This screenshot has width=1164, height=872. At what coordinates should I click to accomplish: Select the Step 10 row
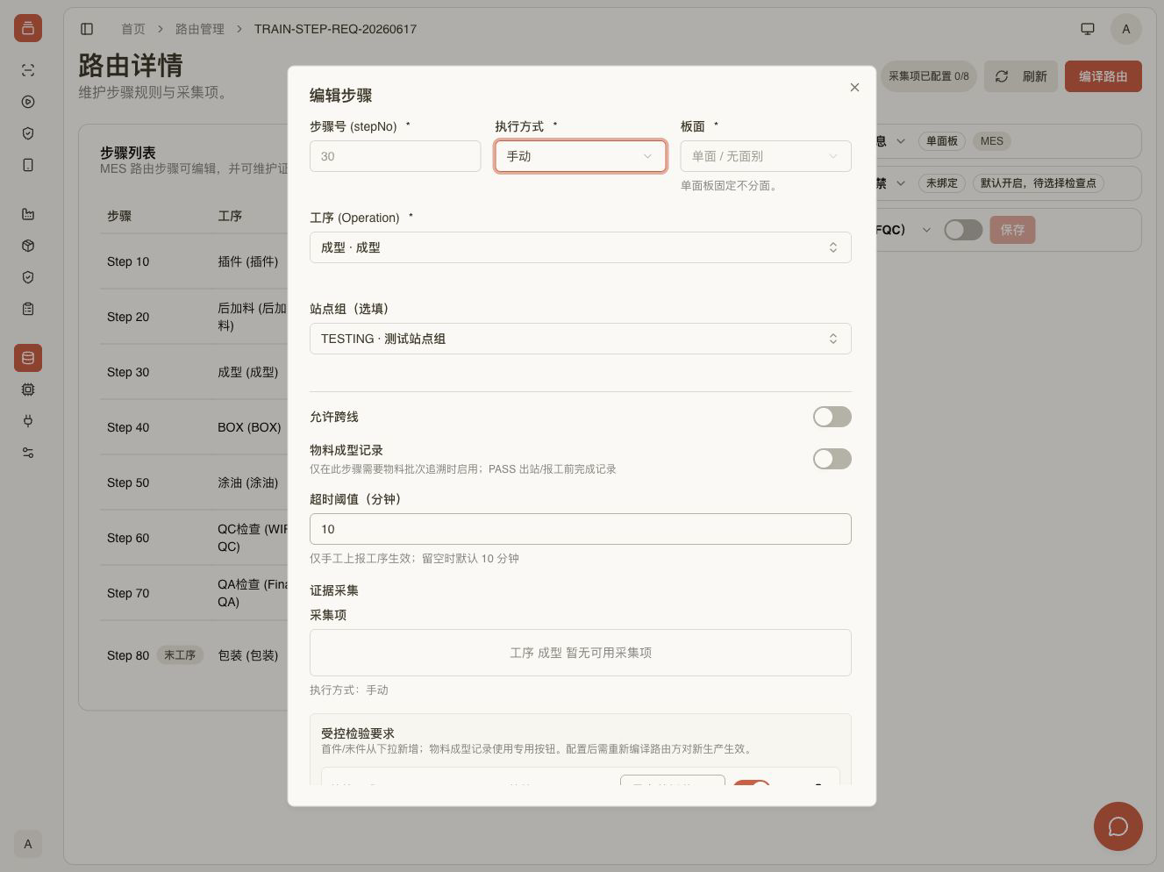(x=194, y=261)
